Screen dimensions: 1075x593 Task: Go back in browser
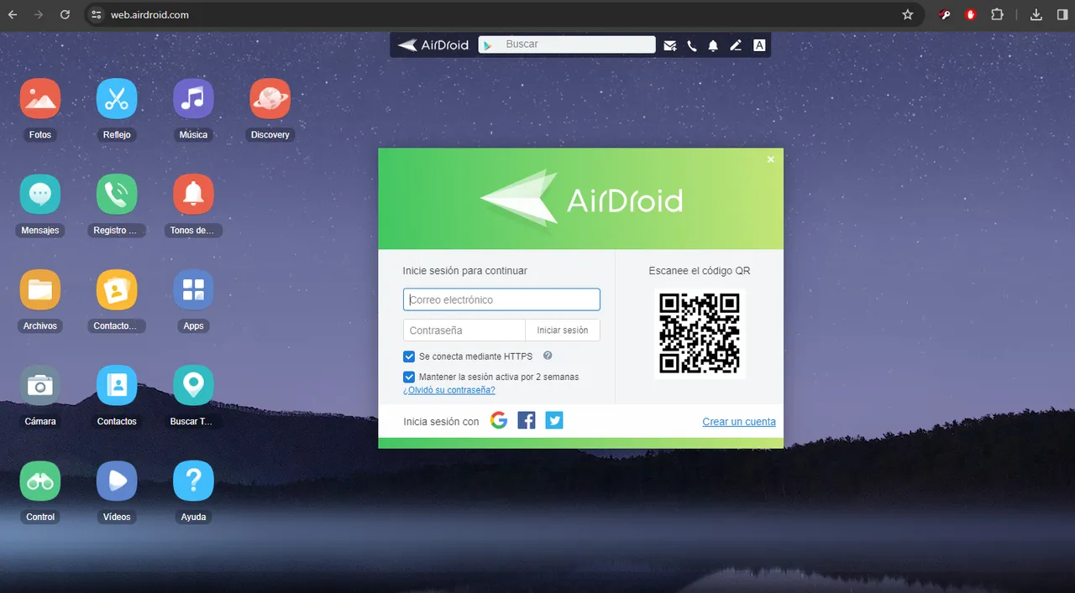pyautogui.click(x=13, y=15)
